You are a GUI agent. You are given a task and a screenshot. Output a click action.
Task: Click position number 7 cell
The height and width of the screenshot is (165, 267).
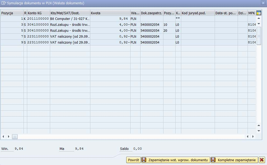(x=12, y=37)
